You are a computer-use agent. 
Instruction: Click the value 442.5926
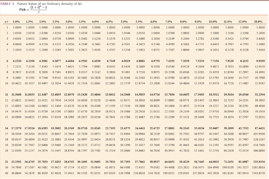tap(213, 173)
